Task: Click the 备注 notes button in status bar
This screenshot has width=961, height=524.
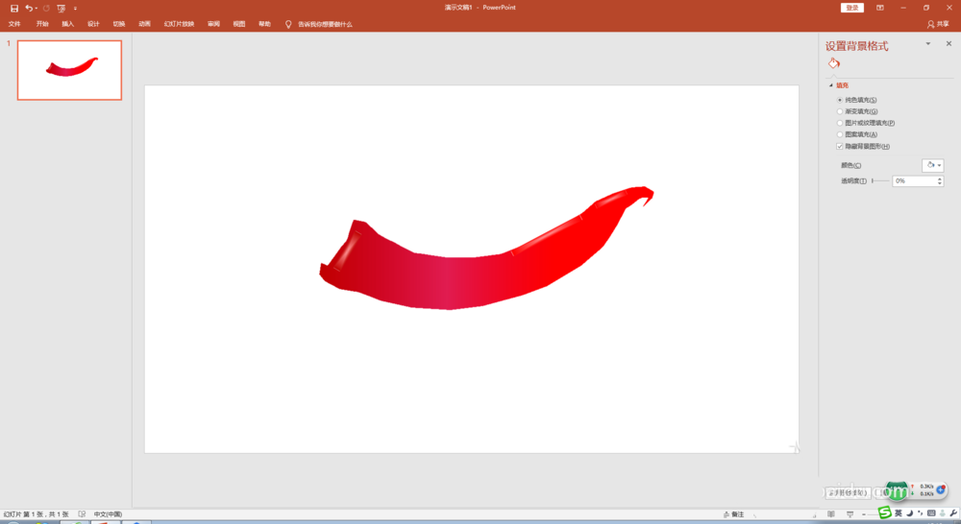Action: 733,514
